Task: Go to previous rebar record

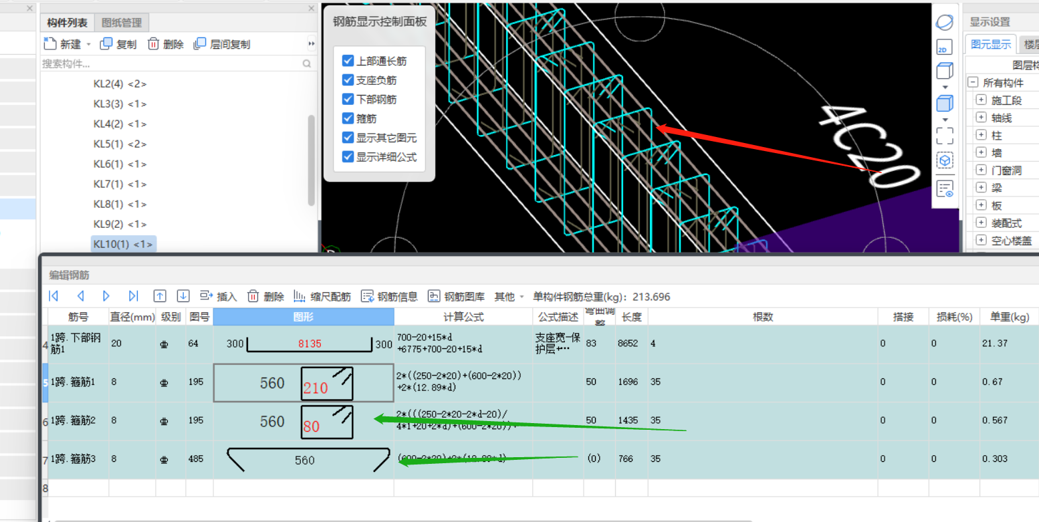Action: 80,296
